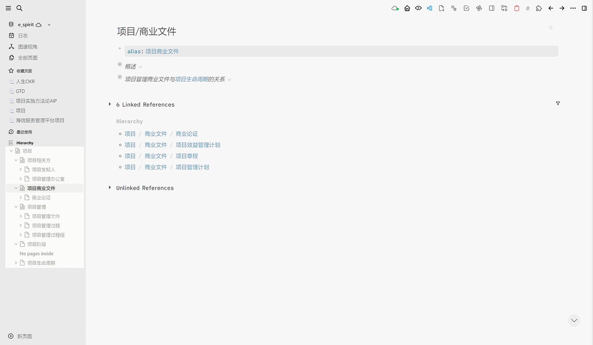The width and height of the screenshot is (593, 345).
Task: Open 日志 journals from the sidebar
Action: (23, 36)
